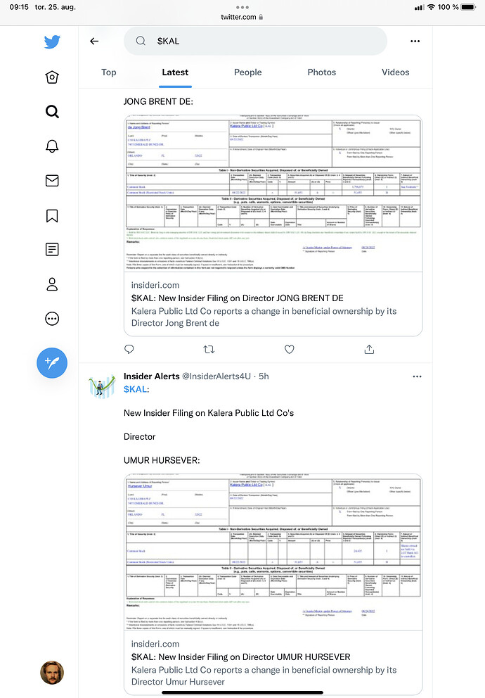Image resolution: width=485 pixels, height=698 pixels.
Task: Open UMUR HURSEVER filing image
Action: pos(273,552)
